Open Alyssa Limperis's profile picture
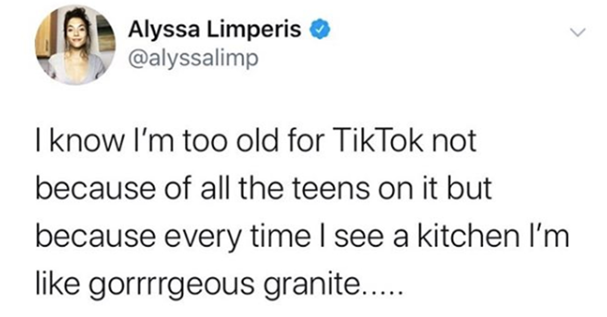Image resolution: width=607 pixels, height=317 pixels. coord(76,46)
